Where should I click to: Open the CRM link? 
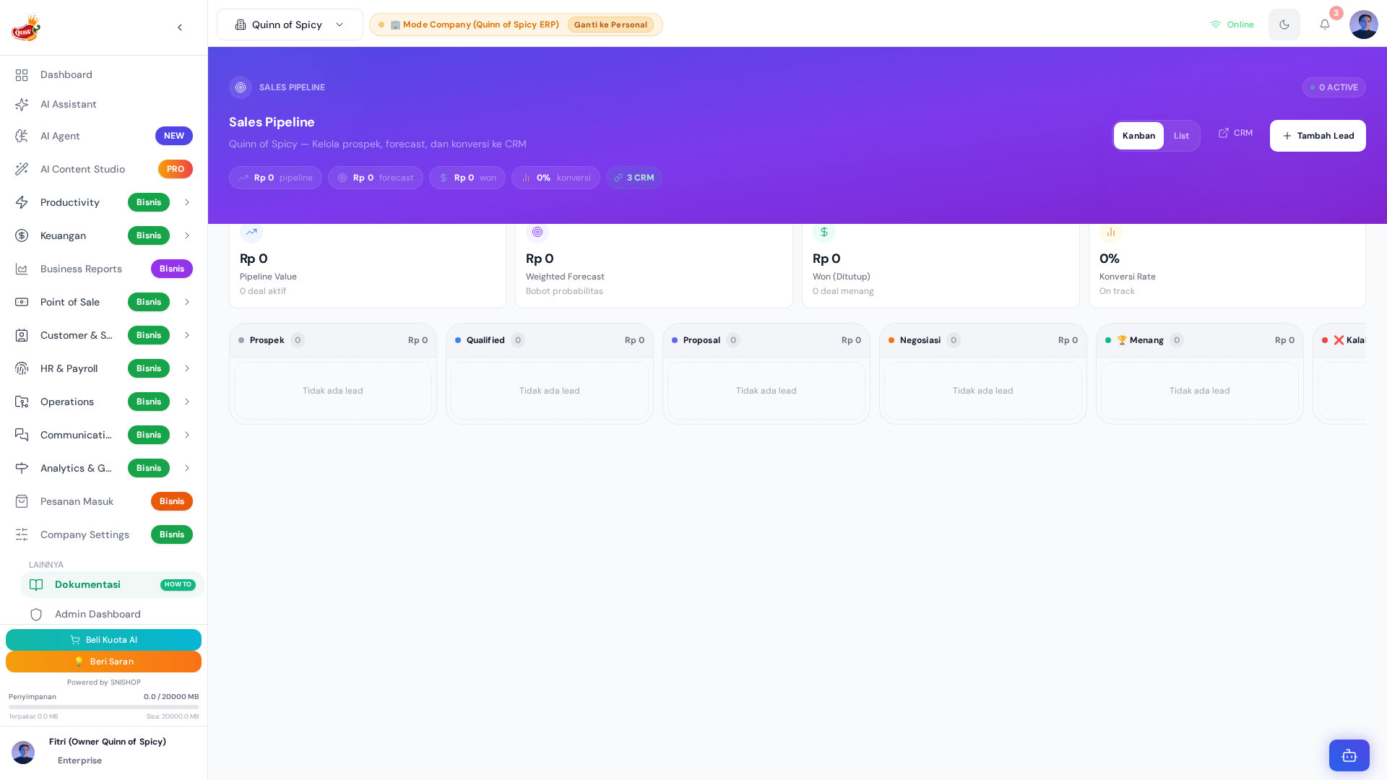click(x=1235, y=133)
